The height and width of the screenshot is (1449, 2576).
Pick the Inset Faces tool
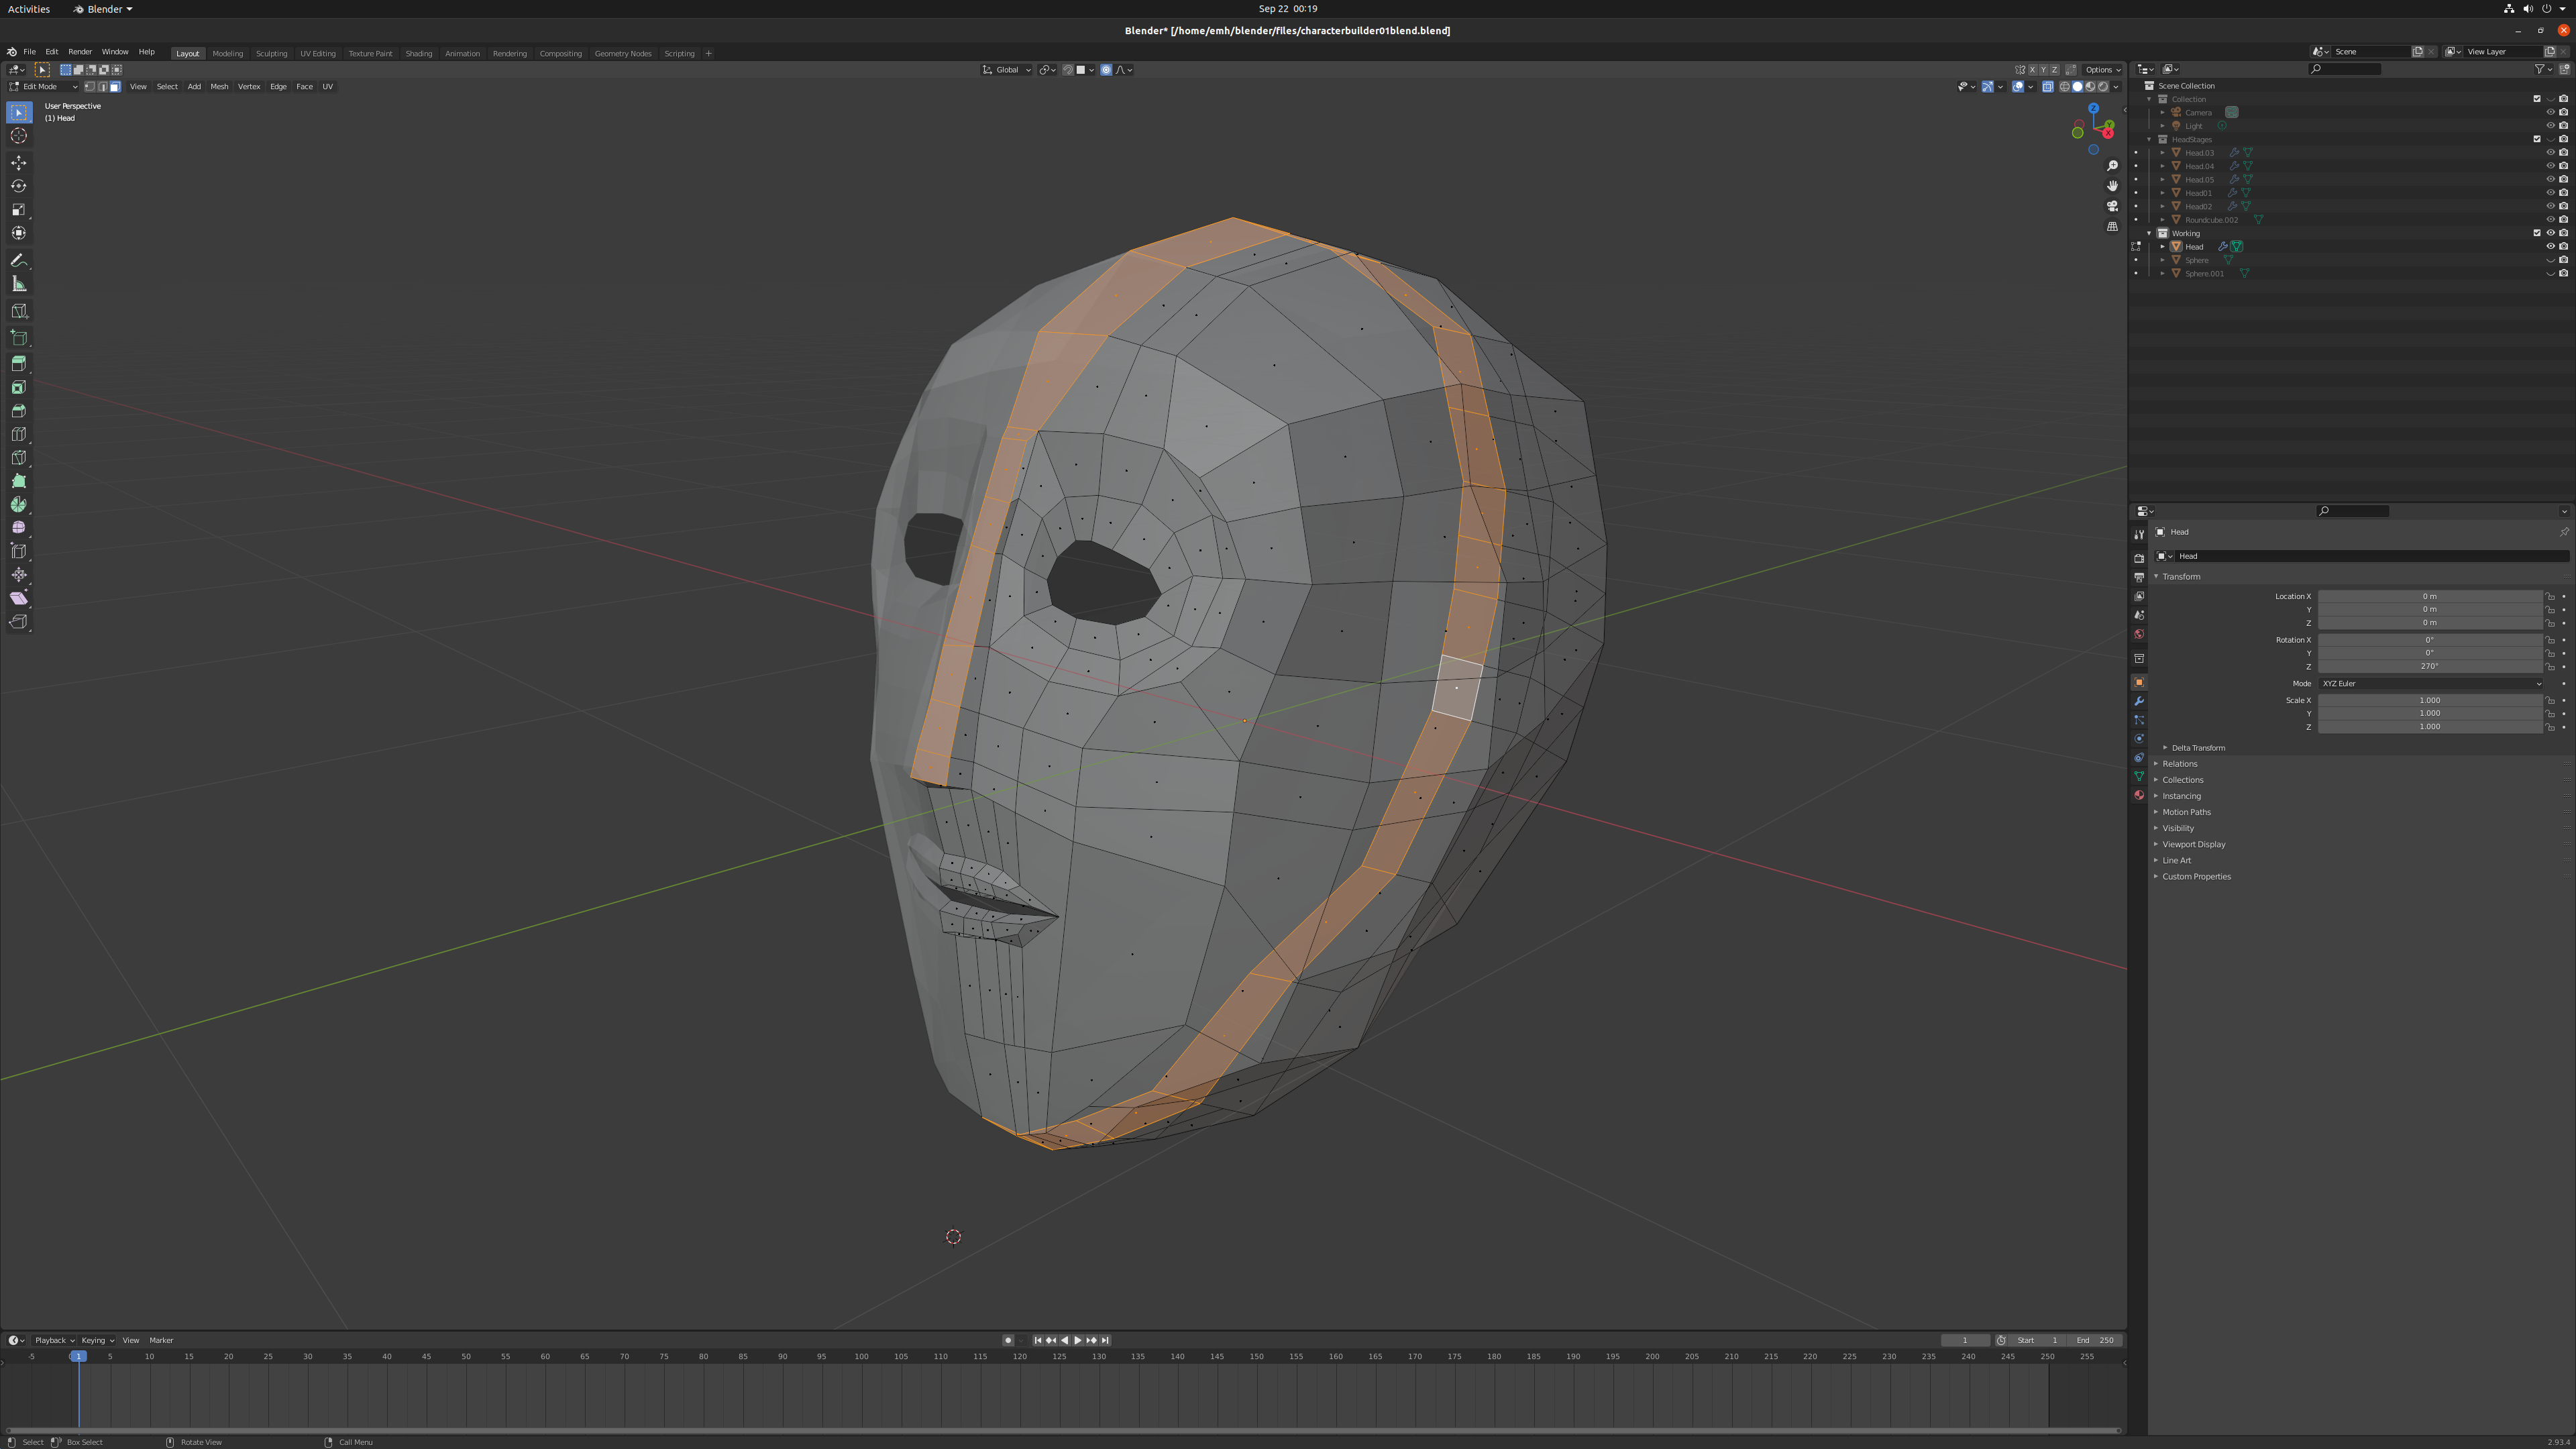[19, 388]
